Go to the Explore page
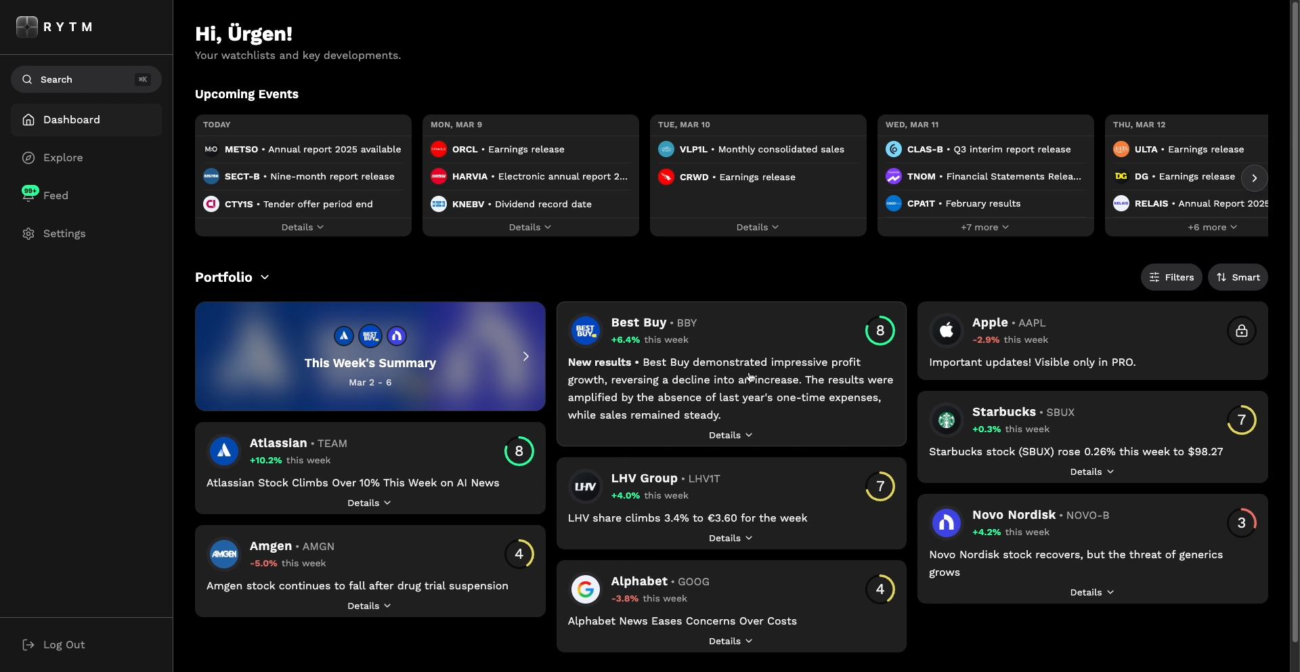This screenshot has width=1300, height=672. [x=86, y=158]
